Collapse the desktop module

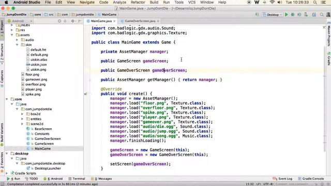(x=7, y=153)
